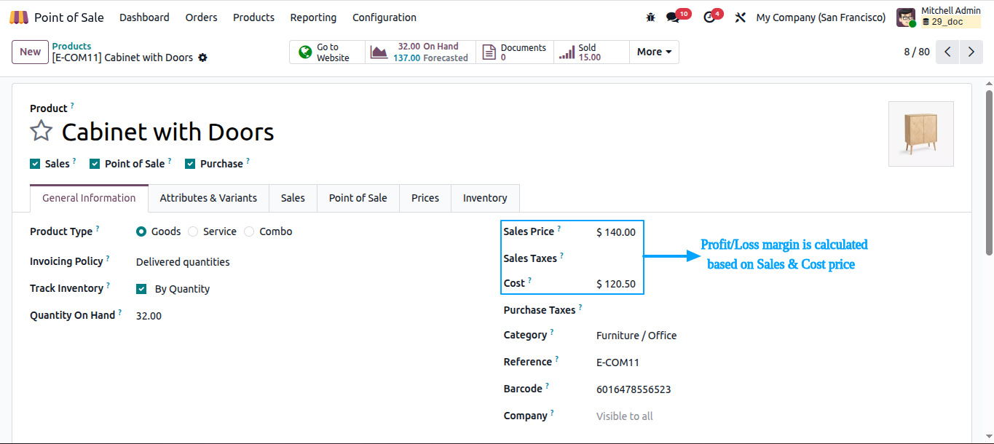Screen dimensions: 994x444
Task: Click help mark next to Invoicing Policy
Action: tap(108, 258)
